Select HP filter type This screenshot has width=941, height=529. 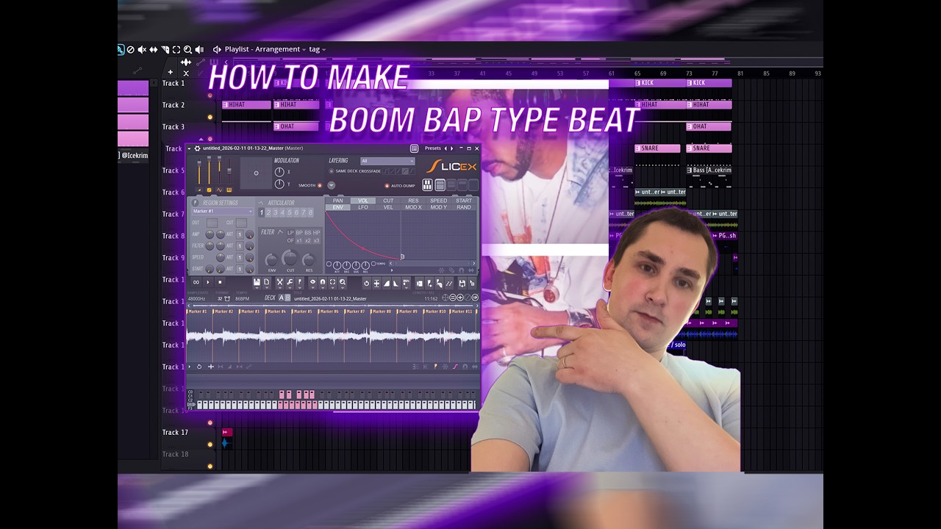316,232
